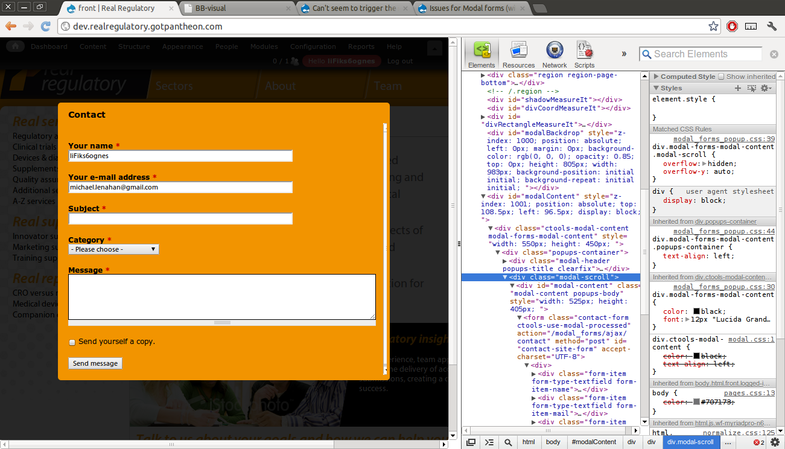Click the 'Your e-mail address' field
Screen dimensions: 785x449
point(180,187)
